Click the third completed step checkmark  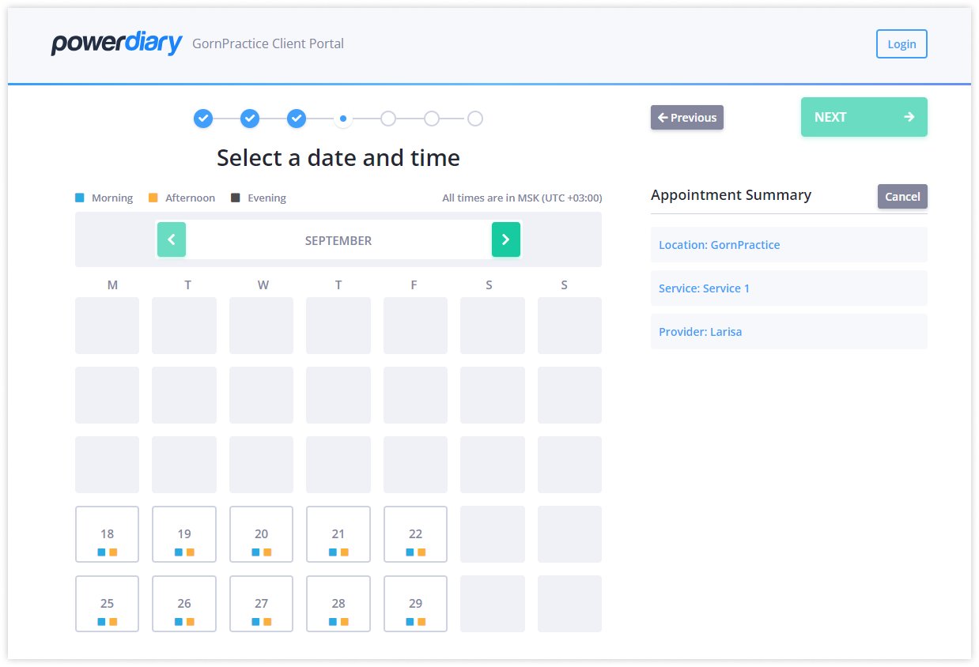(297, 118)
